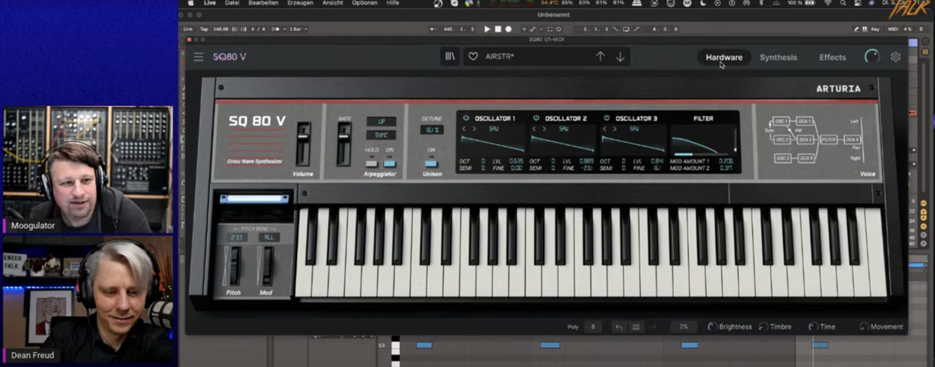This screenshot has height=367, width=935.
Task: Click Oscillator 2 FINE value
Action: click(587, 168)
